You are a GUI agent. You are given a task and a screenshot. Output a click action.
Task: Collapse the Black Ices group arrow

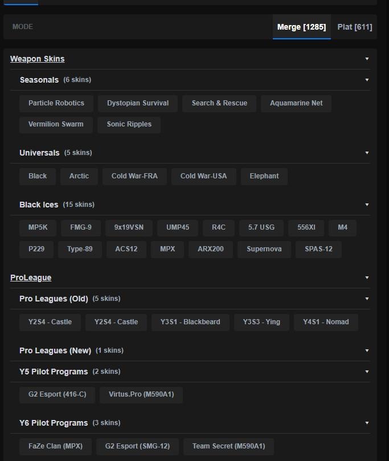(367, 205)
